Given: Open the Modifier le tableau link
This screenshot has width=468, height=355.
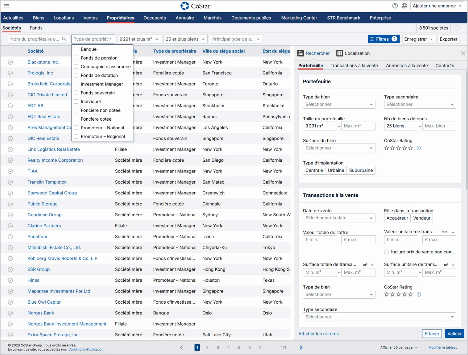Looking at the screenshot, I should point(443,347).
